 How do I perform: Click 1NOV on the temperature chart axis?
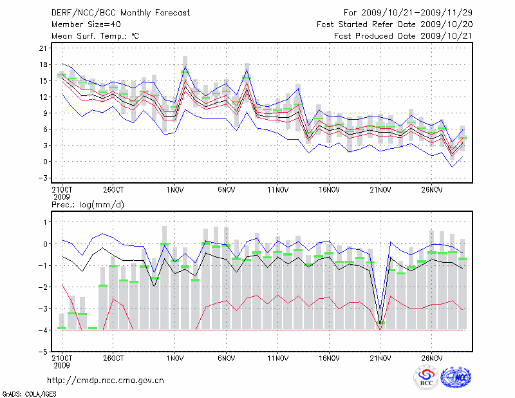coord(174,190)
